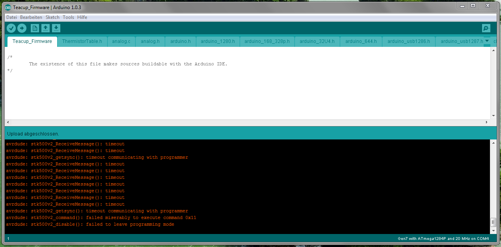This screenshot has width=501, height=247.
Task: Expand the tab list dropdown arrow
Action: point(487,41)
